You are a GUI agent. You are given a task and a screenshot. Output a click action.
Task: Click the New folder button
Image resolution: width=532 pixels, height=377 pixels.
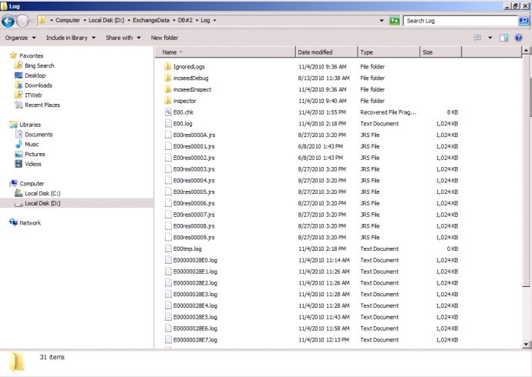coord(164,37)
